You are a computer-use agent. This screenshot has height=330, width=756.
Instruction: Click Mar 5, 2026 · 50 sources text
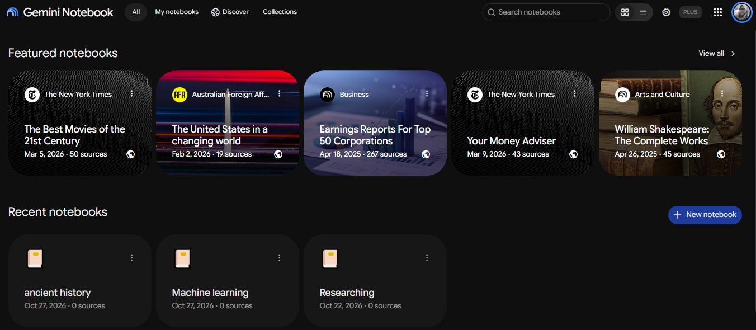click(x=65, y=154)
